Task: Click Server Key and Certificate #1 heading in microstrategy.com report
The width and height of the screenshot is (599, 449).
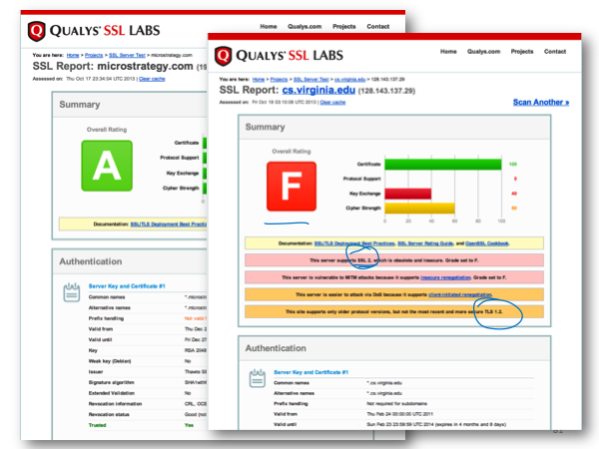Action: pyautogui.click(x=127, y=286)
